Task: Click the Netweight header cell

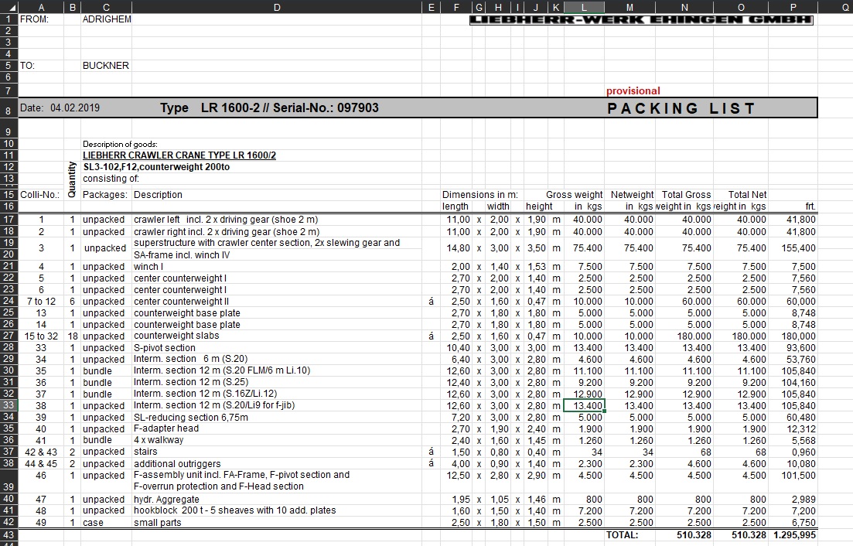Action: pos(632,195)
